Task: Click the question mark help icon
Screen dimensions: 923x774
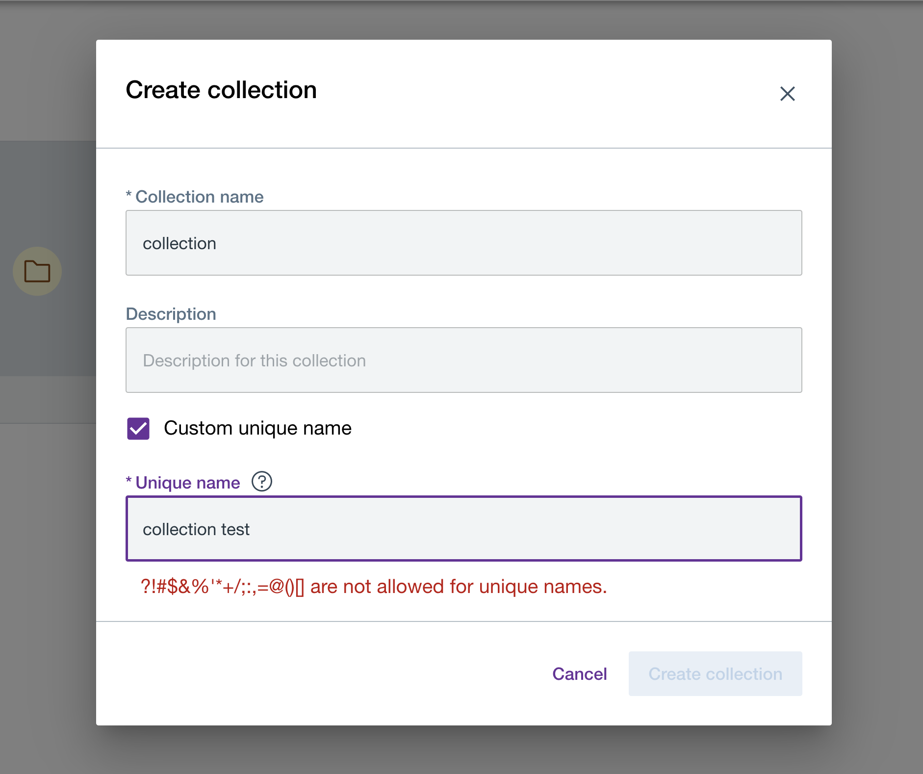Action: coord(263,481)
